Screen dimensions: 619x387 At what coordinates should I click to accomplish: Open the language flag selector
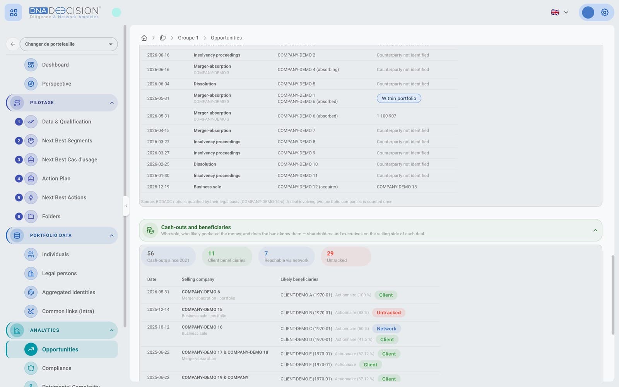coord(559,12)
